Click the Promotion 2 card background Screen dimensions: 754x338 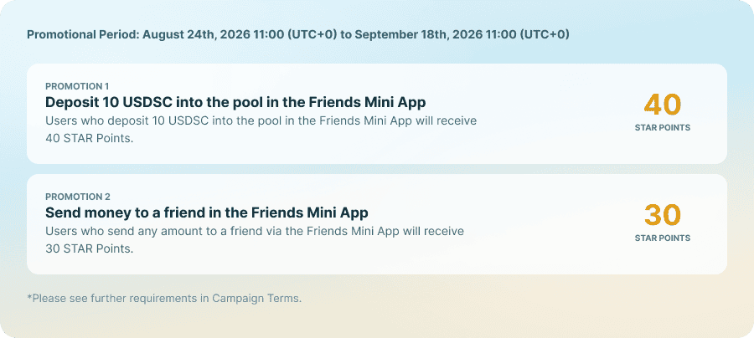(376, 224)
